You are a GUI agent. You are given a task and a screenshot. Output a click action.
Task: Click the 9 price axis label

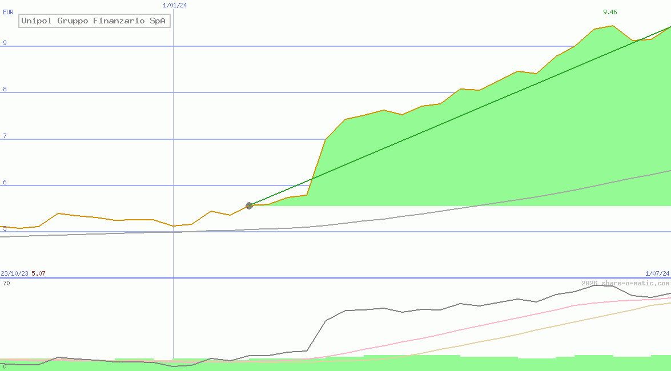pyautogui.click(x=5, y=43)
